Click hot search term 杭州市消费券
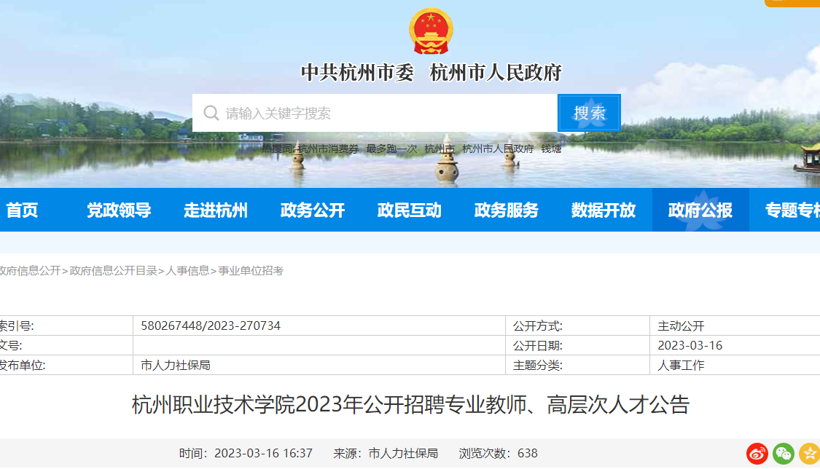 coord(329,149)
